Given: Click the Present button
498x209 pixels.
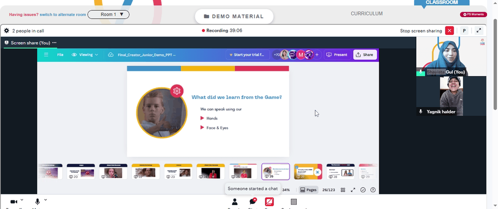Looking at the screenshot, I should 337,55.
